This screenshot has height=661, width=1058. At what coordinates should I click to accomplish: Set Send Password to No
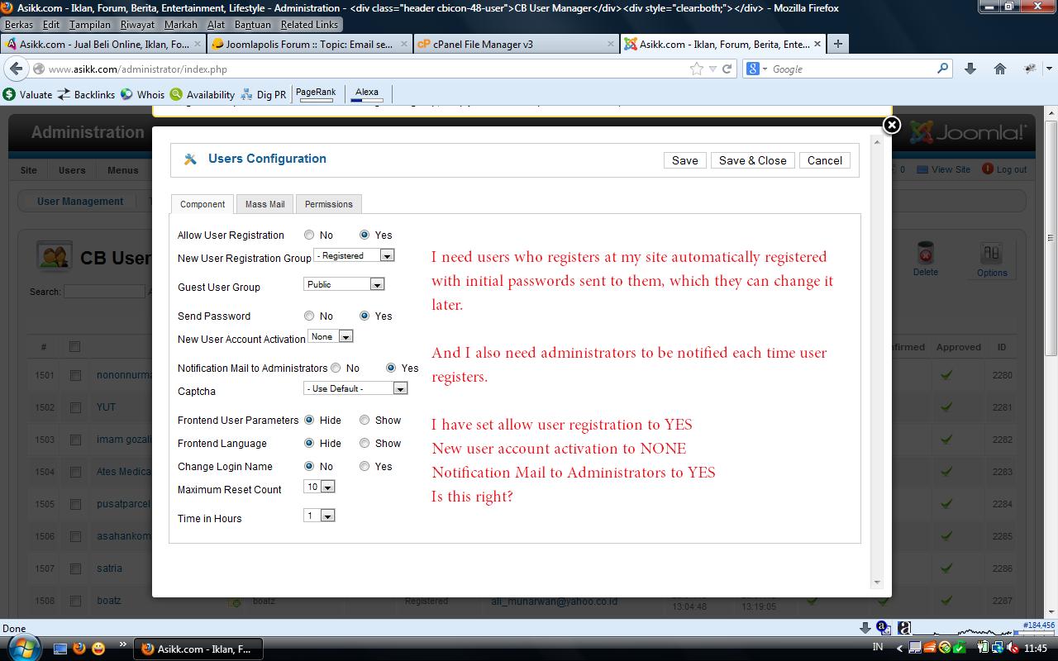pos(309,316)
